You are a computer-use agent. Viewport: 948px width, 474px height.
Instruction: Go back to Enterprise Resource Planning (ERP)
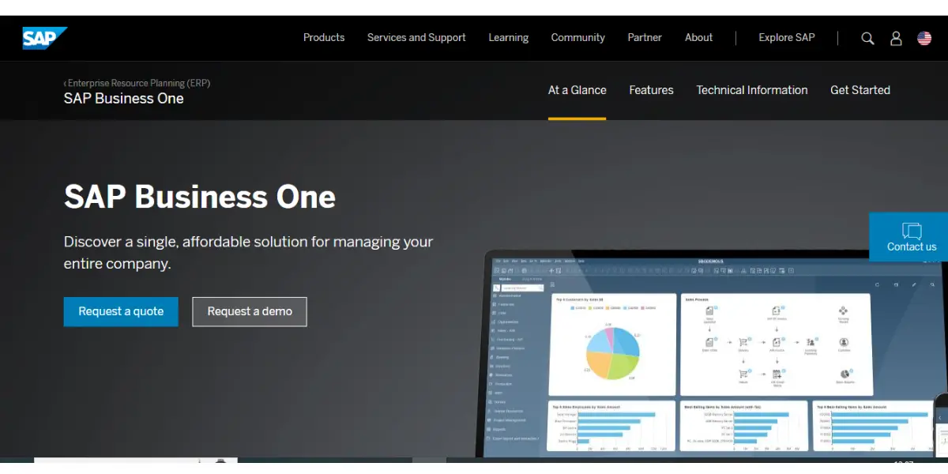pyautogui.click(x=137, y=83)
